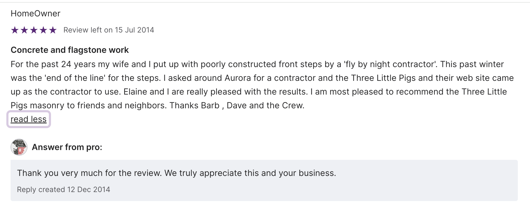Click the first purple rating star
The image size is (530, 205).
pos(15,30)
